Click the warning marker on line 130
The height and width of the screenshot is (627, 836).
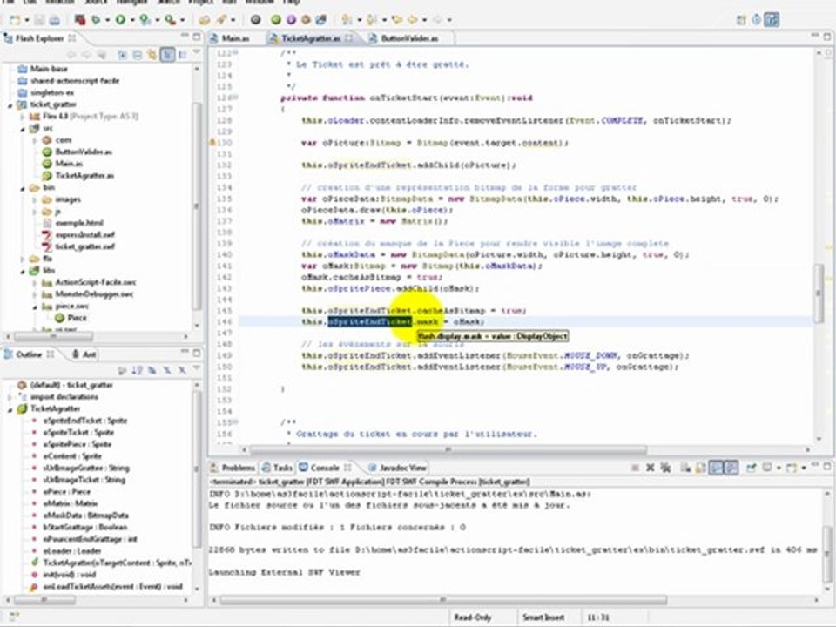pos(212,142)
